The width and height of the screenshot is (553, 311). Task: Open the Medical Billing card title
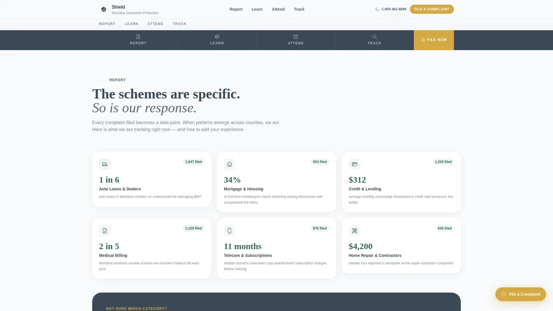[x=113, y=255]
